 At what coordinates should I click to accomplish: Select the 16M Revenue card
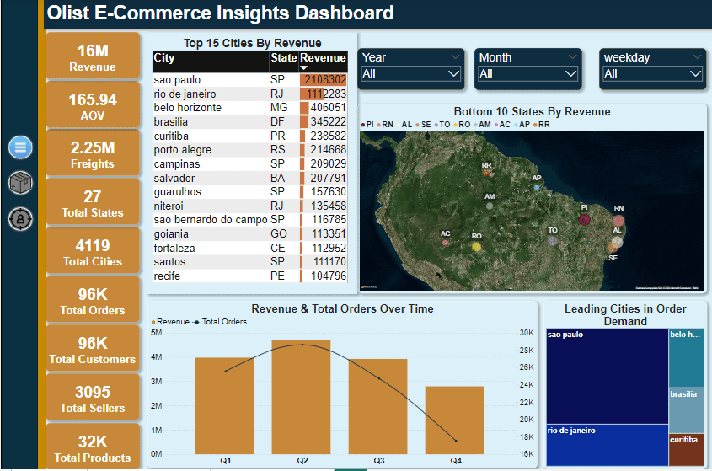[93, 56]
